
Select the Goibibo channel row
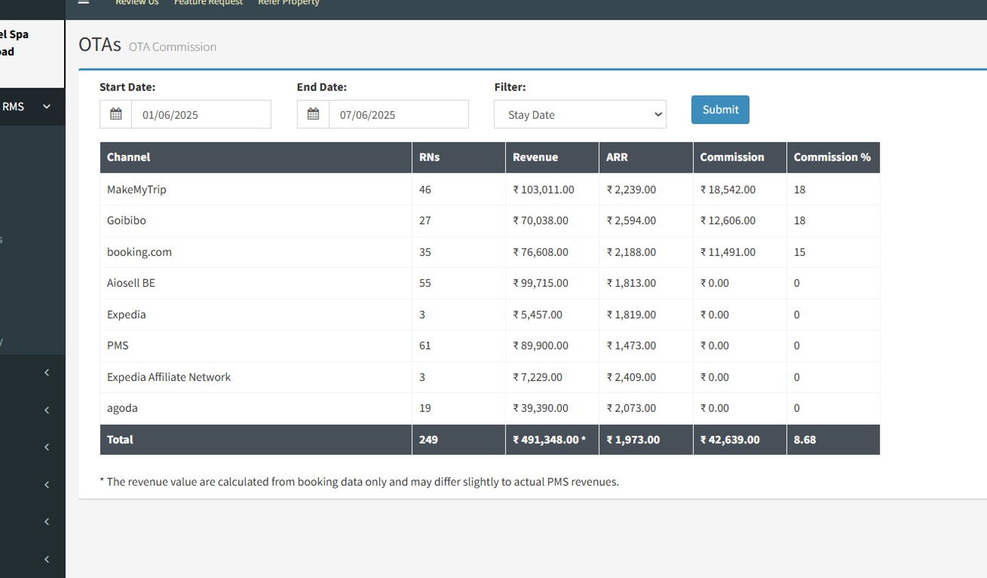(x=490, y=220)
